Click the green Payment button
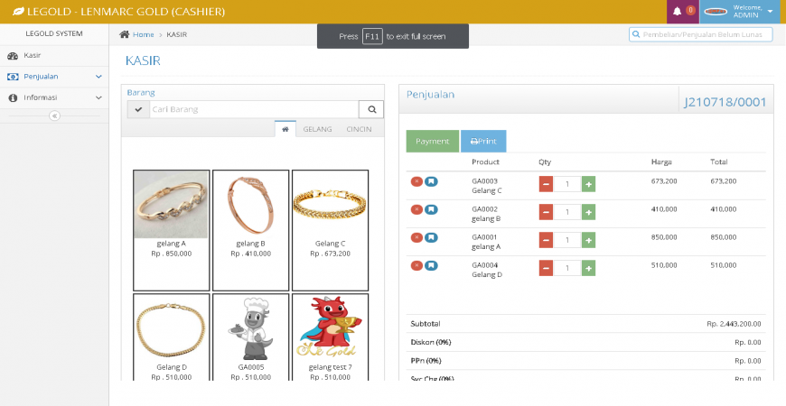Image resolution: width=786 pixels, height=406 pixels. pos(432,142)
